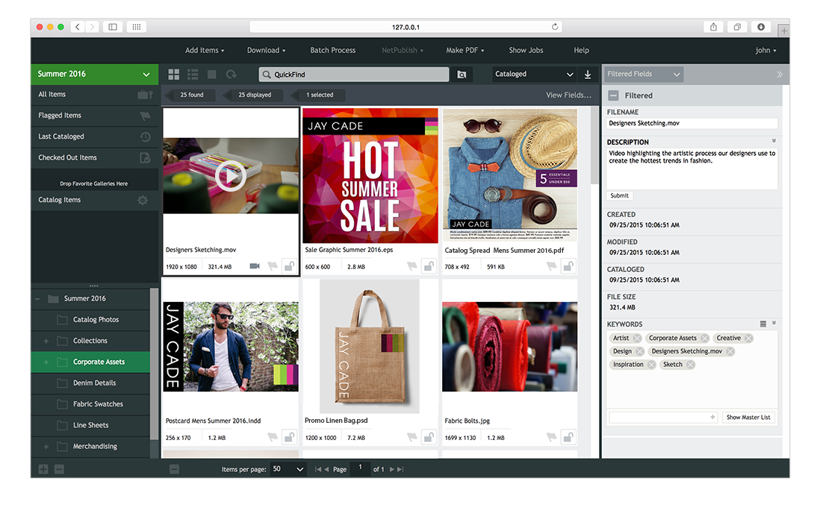
Task: Switch to list view icon
Action: click(x=193, y=75)
